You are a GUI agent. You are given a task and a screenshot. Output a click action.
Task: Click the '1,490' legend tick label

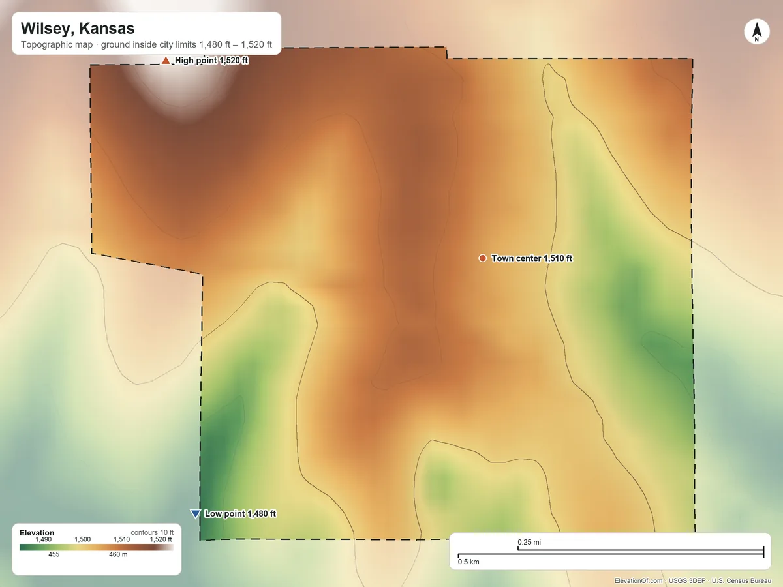click(44, 539)
